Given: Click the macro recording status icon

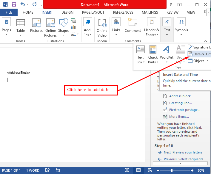Looking at the screenshot, I should pyautogui.click(x=58, y=170).
